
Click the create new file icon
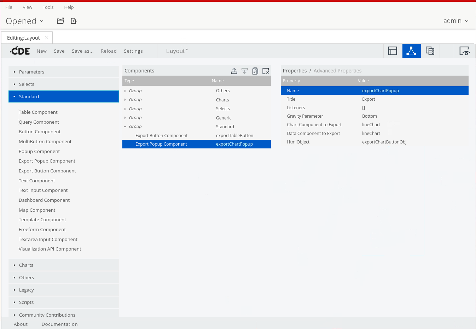(x=74, y=21)
